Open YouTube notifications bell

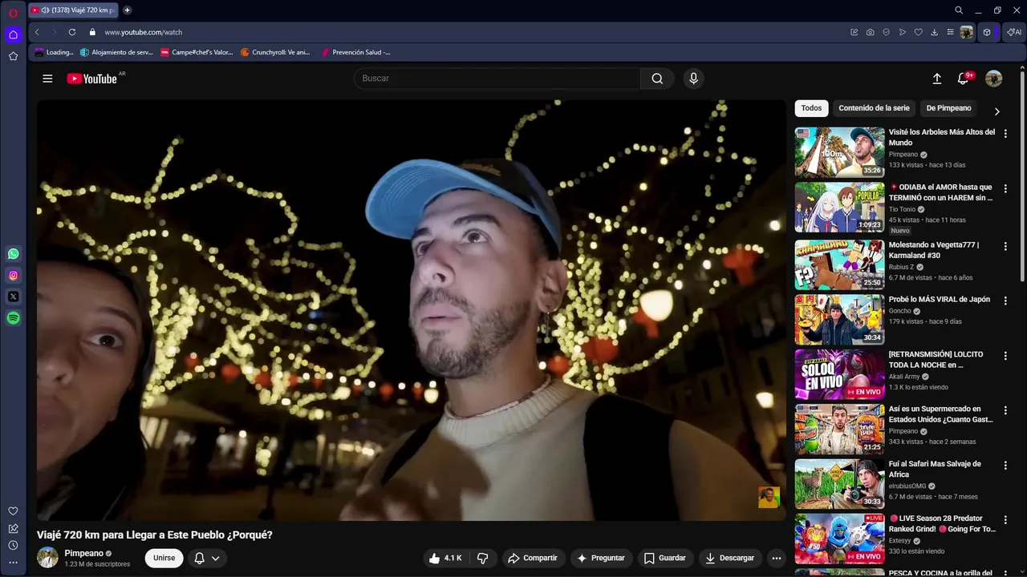(x=963, y=79)
